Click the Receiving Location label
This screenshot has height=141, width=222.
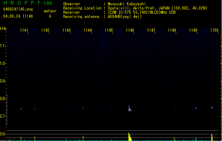(x=82, y=8)
